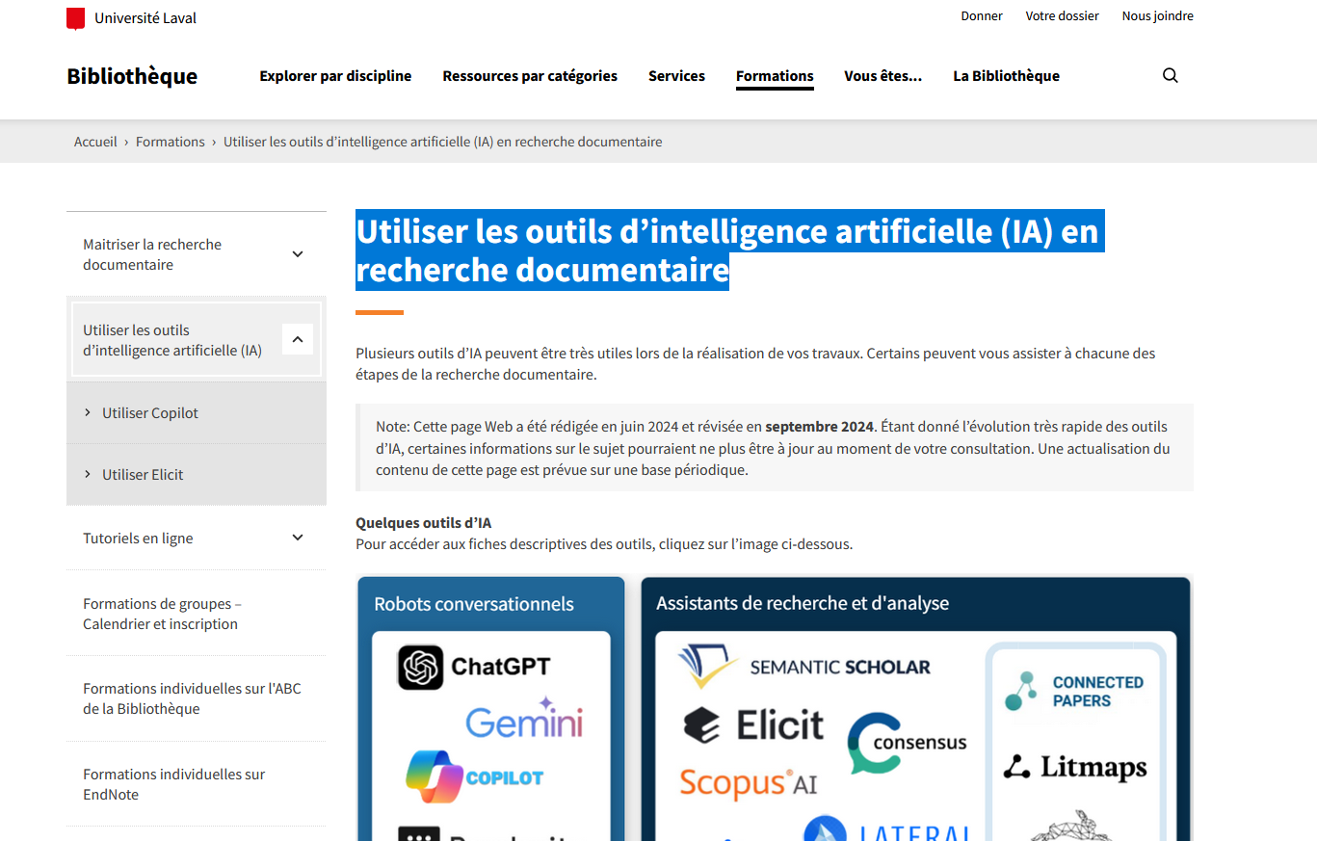The image size is (1317, 841).
Task: Click the Connected Papers logo
Action: (1074, 692)
